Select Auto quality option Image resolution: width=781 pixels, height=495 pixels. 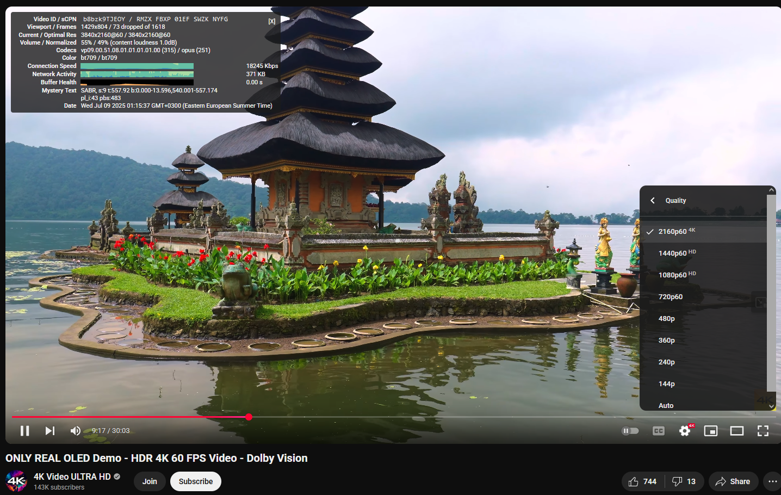[703, 405]
